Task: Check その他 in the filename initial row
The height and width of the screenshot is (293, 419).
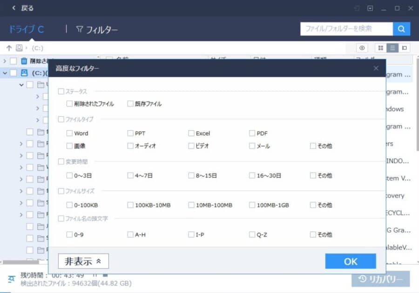Action: (x=313, y=234)
